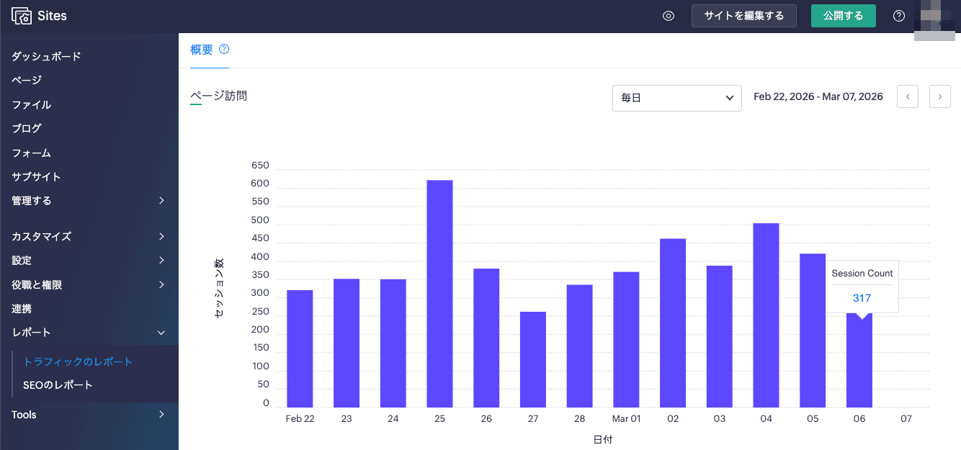Go to next date range arrow
This screenshot has width=961, height=450.
(939, 96)
